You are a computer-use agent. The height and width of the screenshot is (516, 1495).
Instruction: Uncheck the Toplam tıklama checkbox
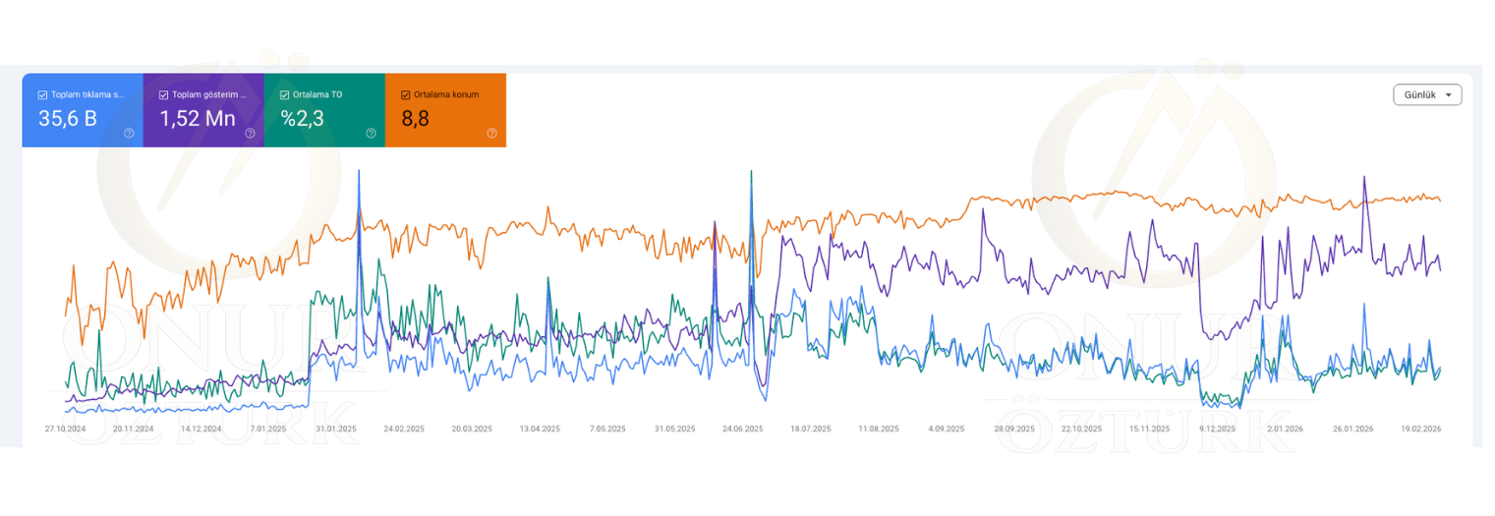(42, 95)
